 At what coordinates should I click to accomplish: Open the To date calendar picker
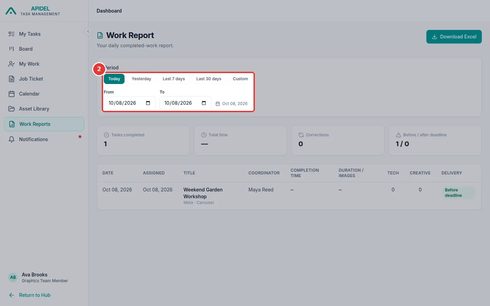click(204, 103)
